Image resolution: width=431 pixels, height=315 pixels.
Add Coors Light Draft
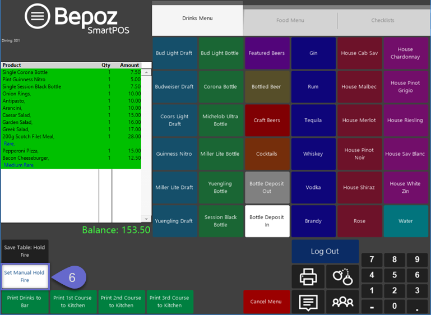point(175,120)
